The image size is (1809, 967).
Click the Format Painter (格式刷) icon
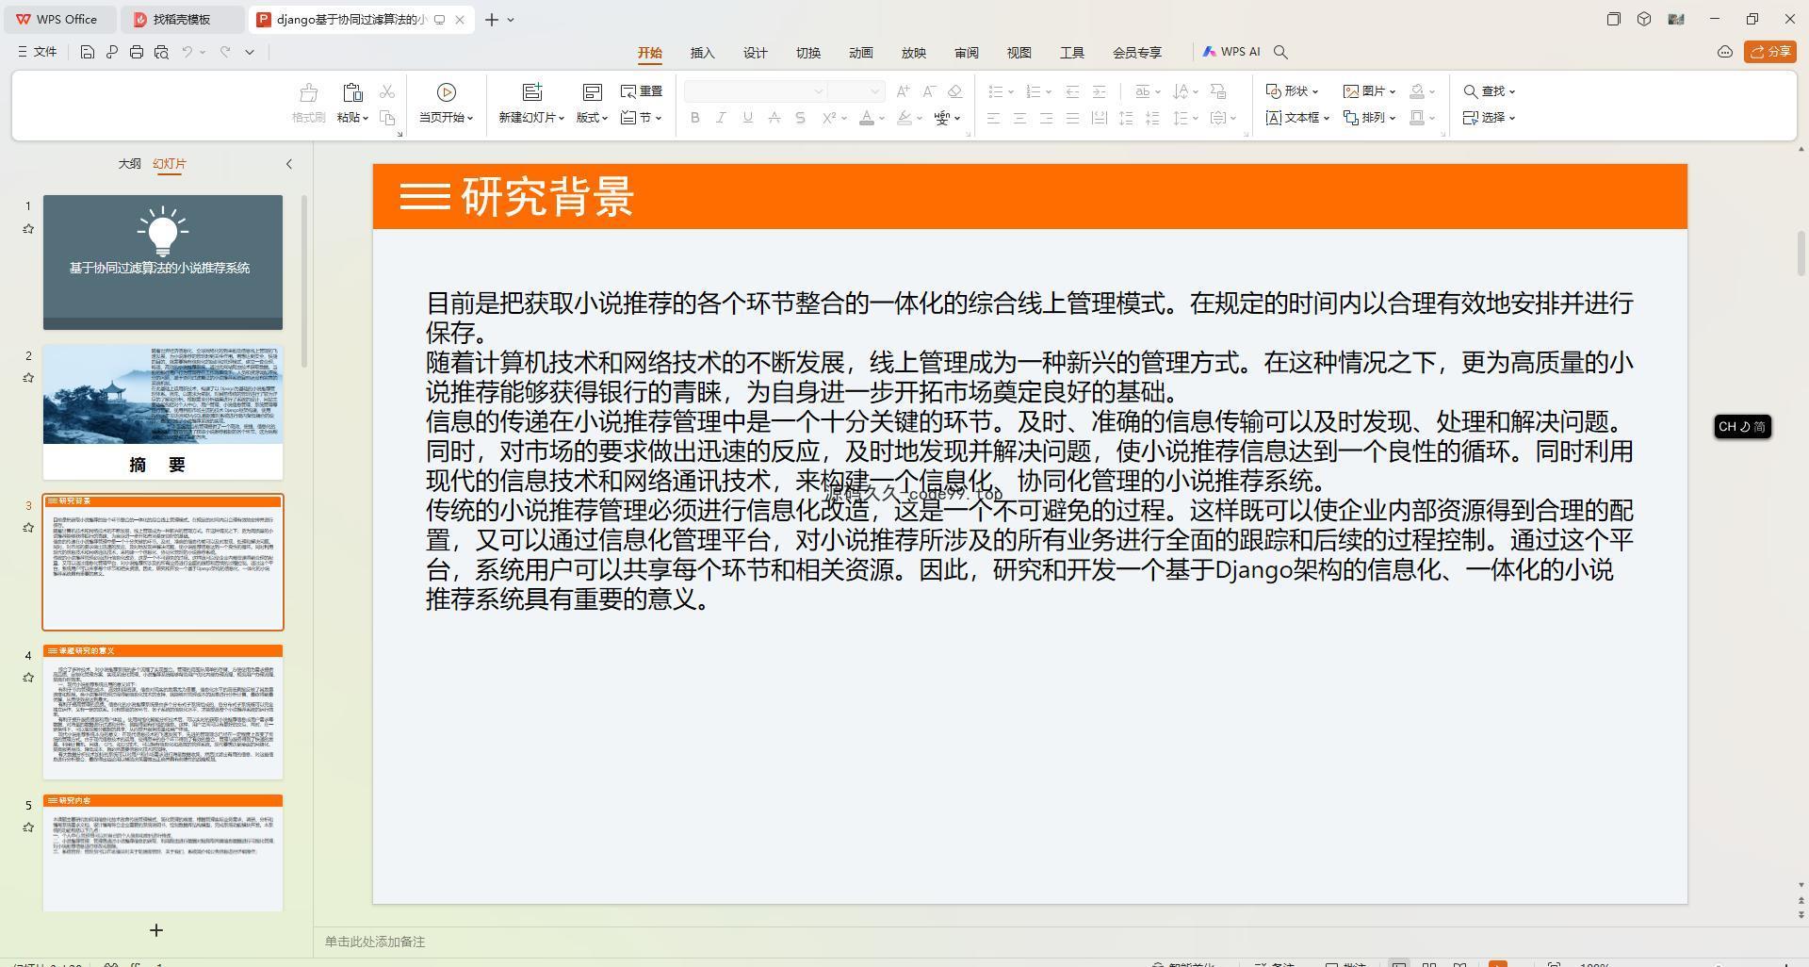click(x=308, y=92)
